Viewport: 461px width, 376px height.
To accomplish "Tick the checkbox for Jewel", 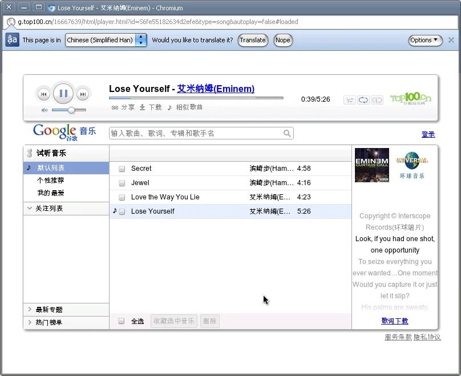I will click(122, 183).
